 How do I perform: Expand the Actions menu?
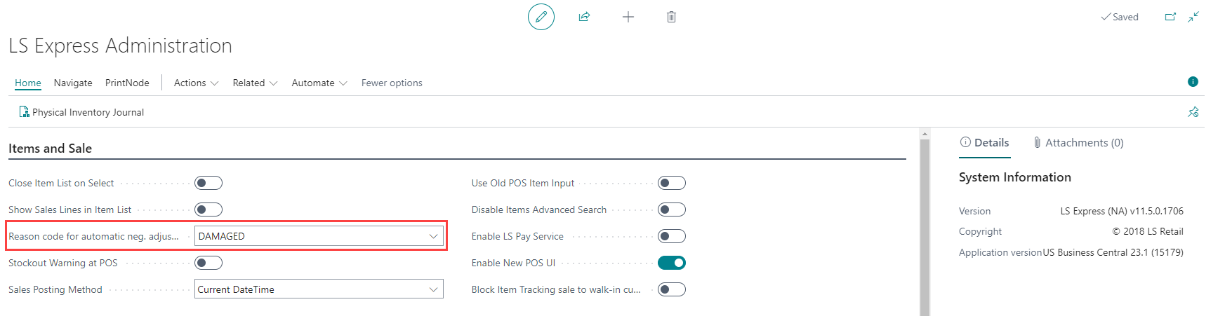pyautogui.click(x=196, y=83)
